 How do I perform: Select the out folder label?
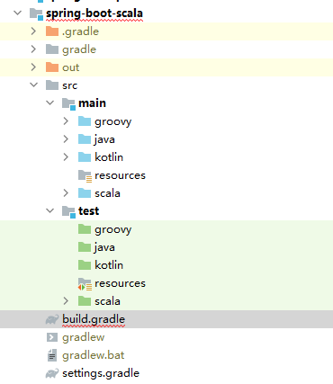71,67
